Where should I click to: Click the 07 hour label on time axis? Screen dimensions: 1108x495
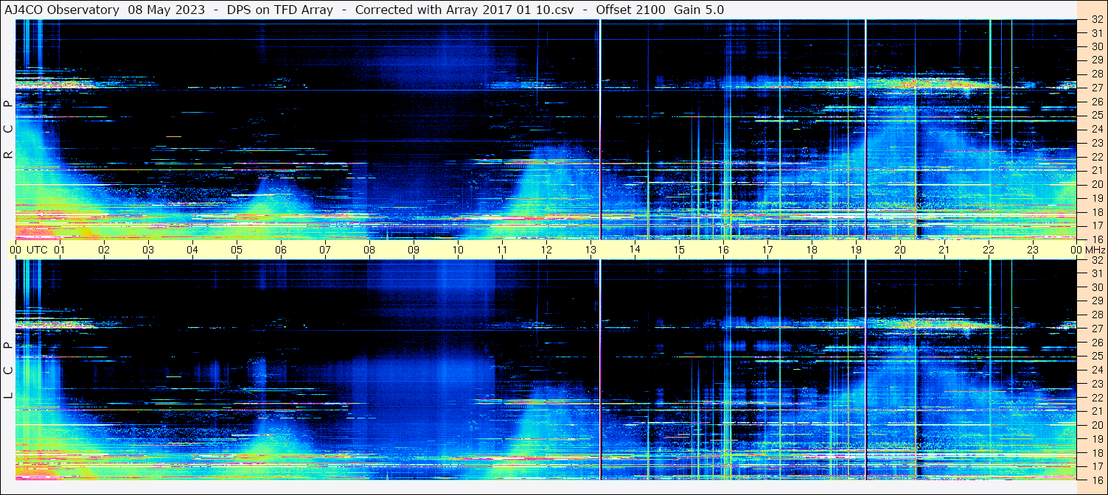(325, 250)
